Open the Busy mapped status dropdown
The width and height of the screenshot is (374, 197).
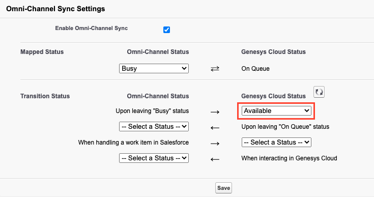[x=154, y=68]
